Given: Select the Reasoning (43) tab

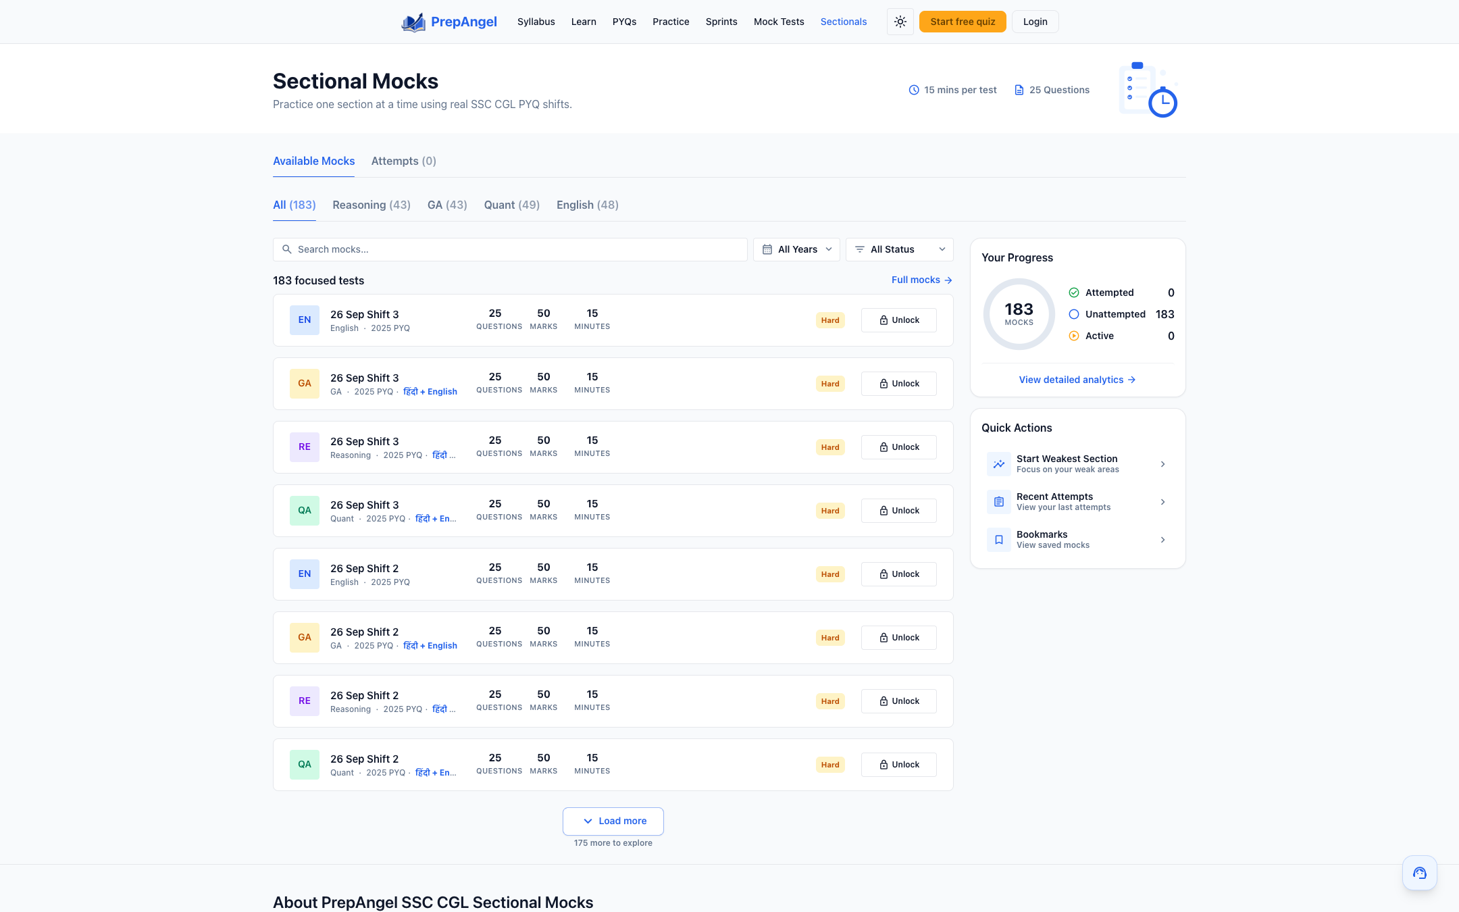Looking at the screenshot, I should click(372, 205).
